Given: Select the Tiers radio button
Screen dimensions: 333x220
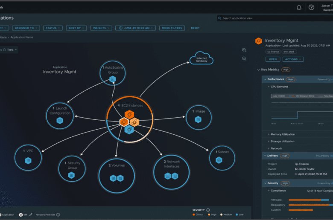Looking at the screenshot, I should (x=4, y=50).
